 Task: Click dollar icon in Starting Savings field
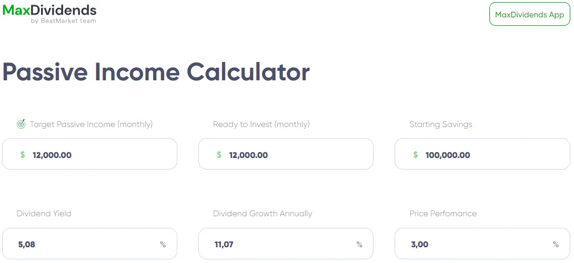point(416,155)
